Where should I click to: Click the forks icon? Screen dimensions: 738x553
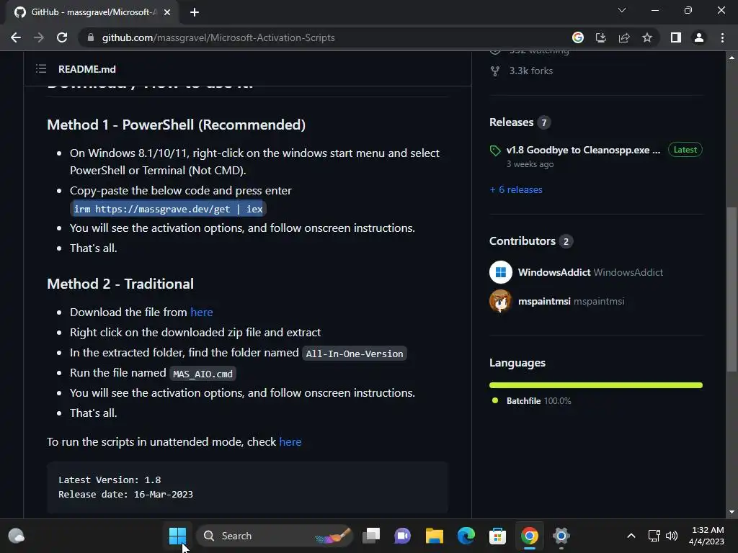(494, 71)
